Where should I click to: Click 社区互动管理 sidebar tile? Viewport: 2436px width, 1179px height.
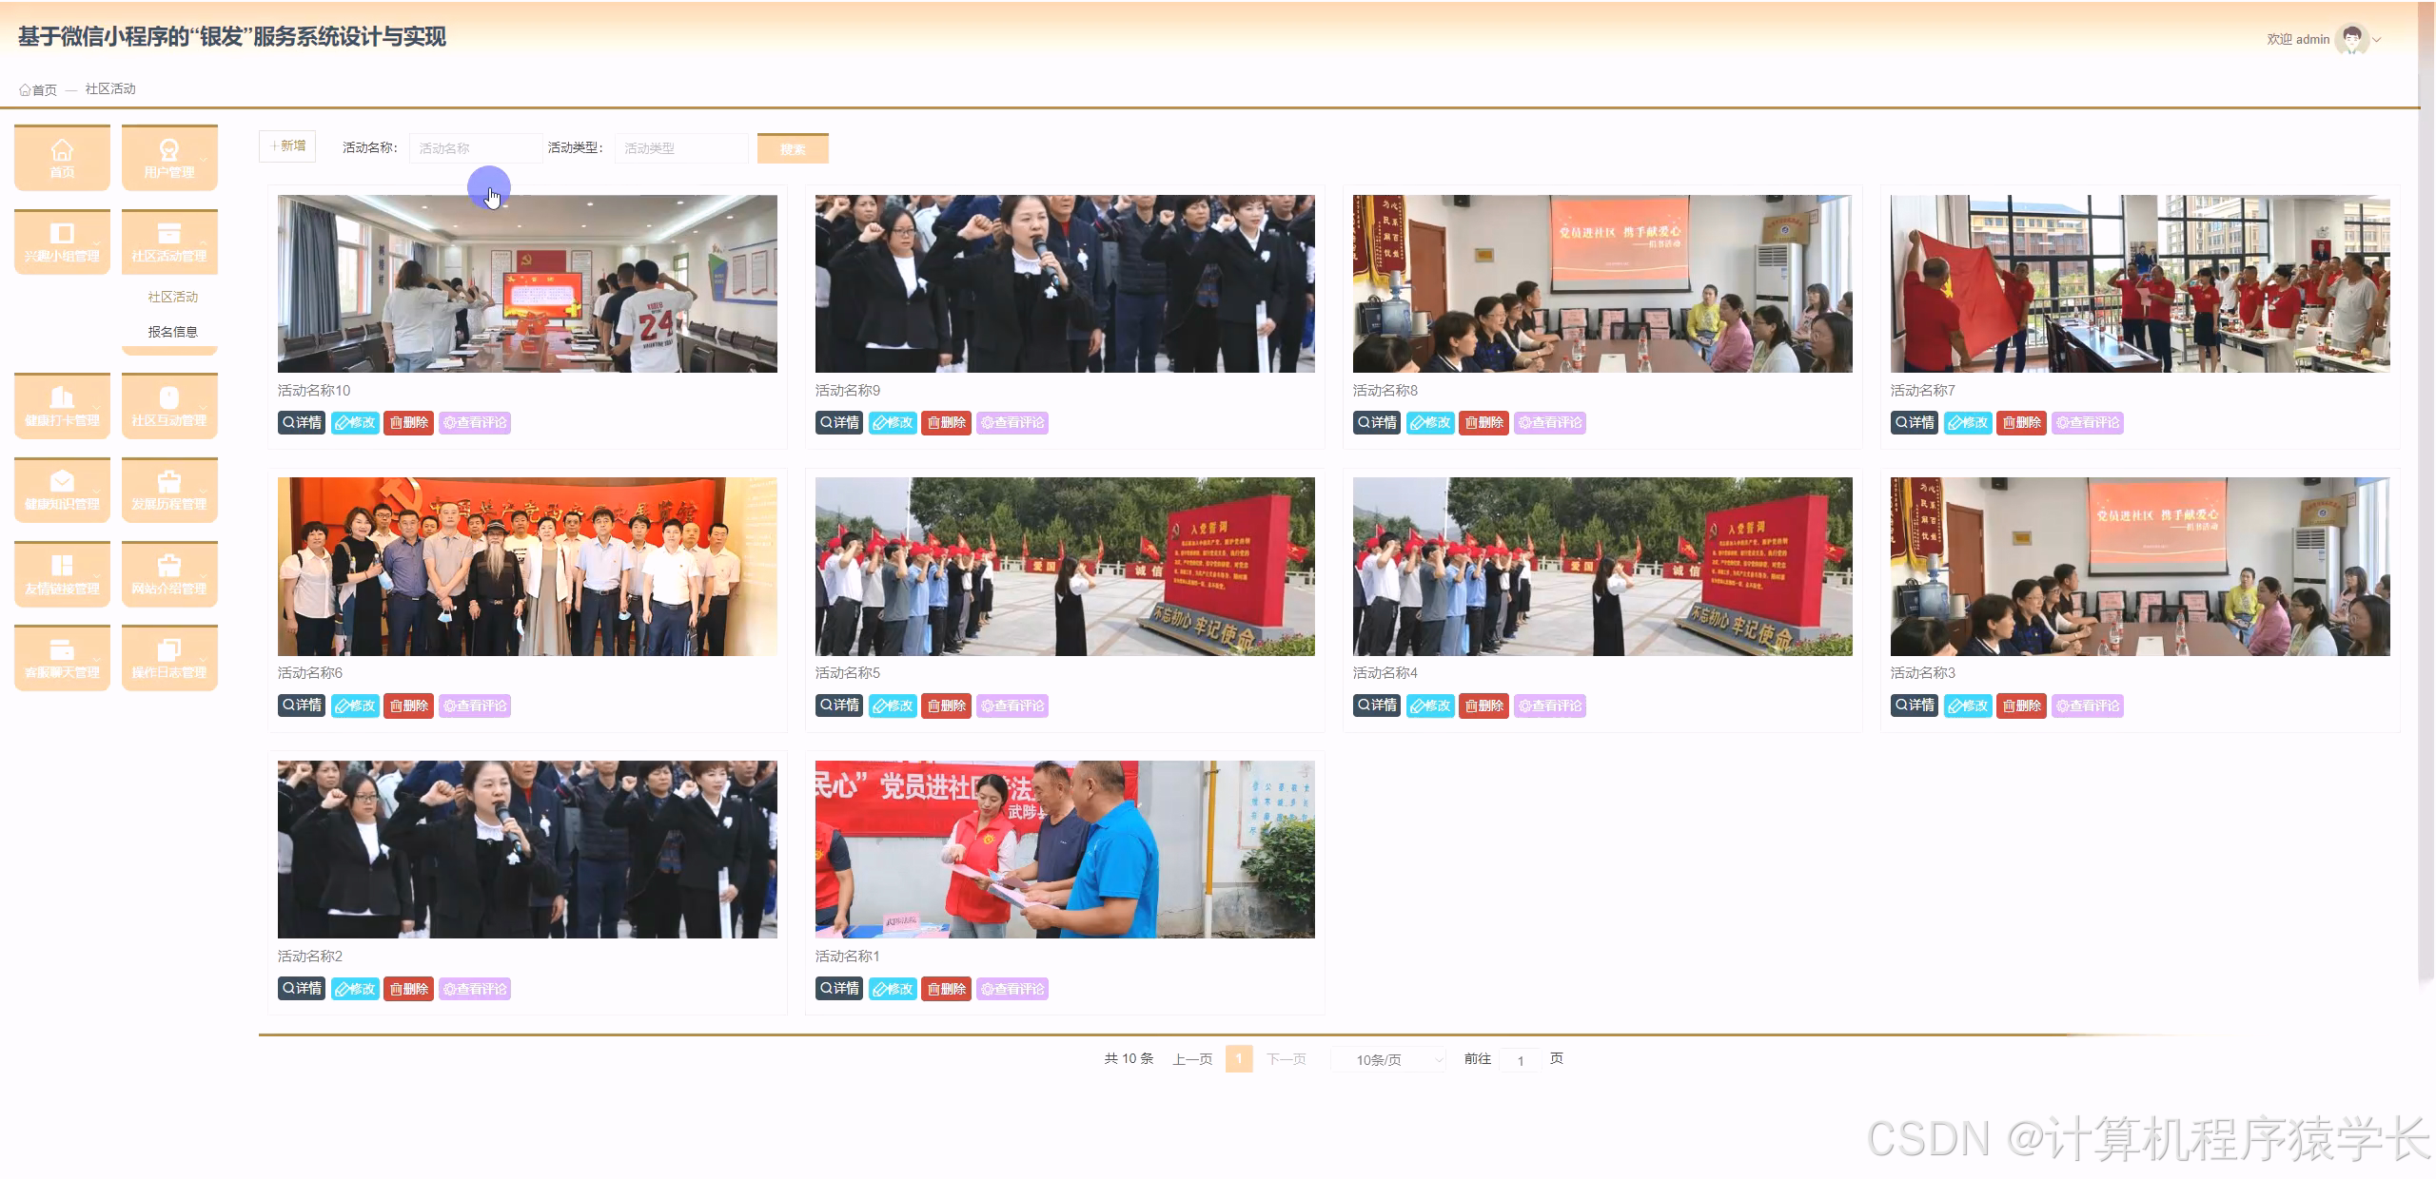click(x=169, y=407)
